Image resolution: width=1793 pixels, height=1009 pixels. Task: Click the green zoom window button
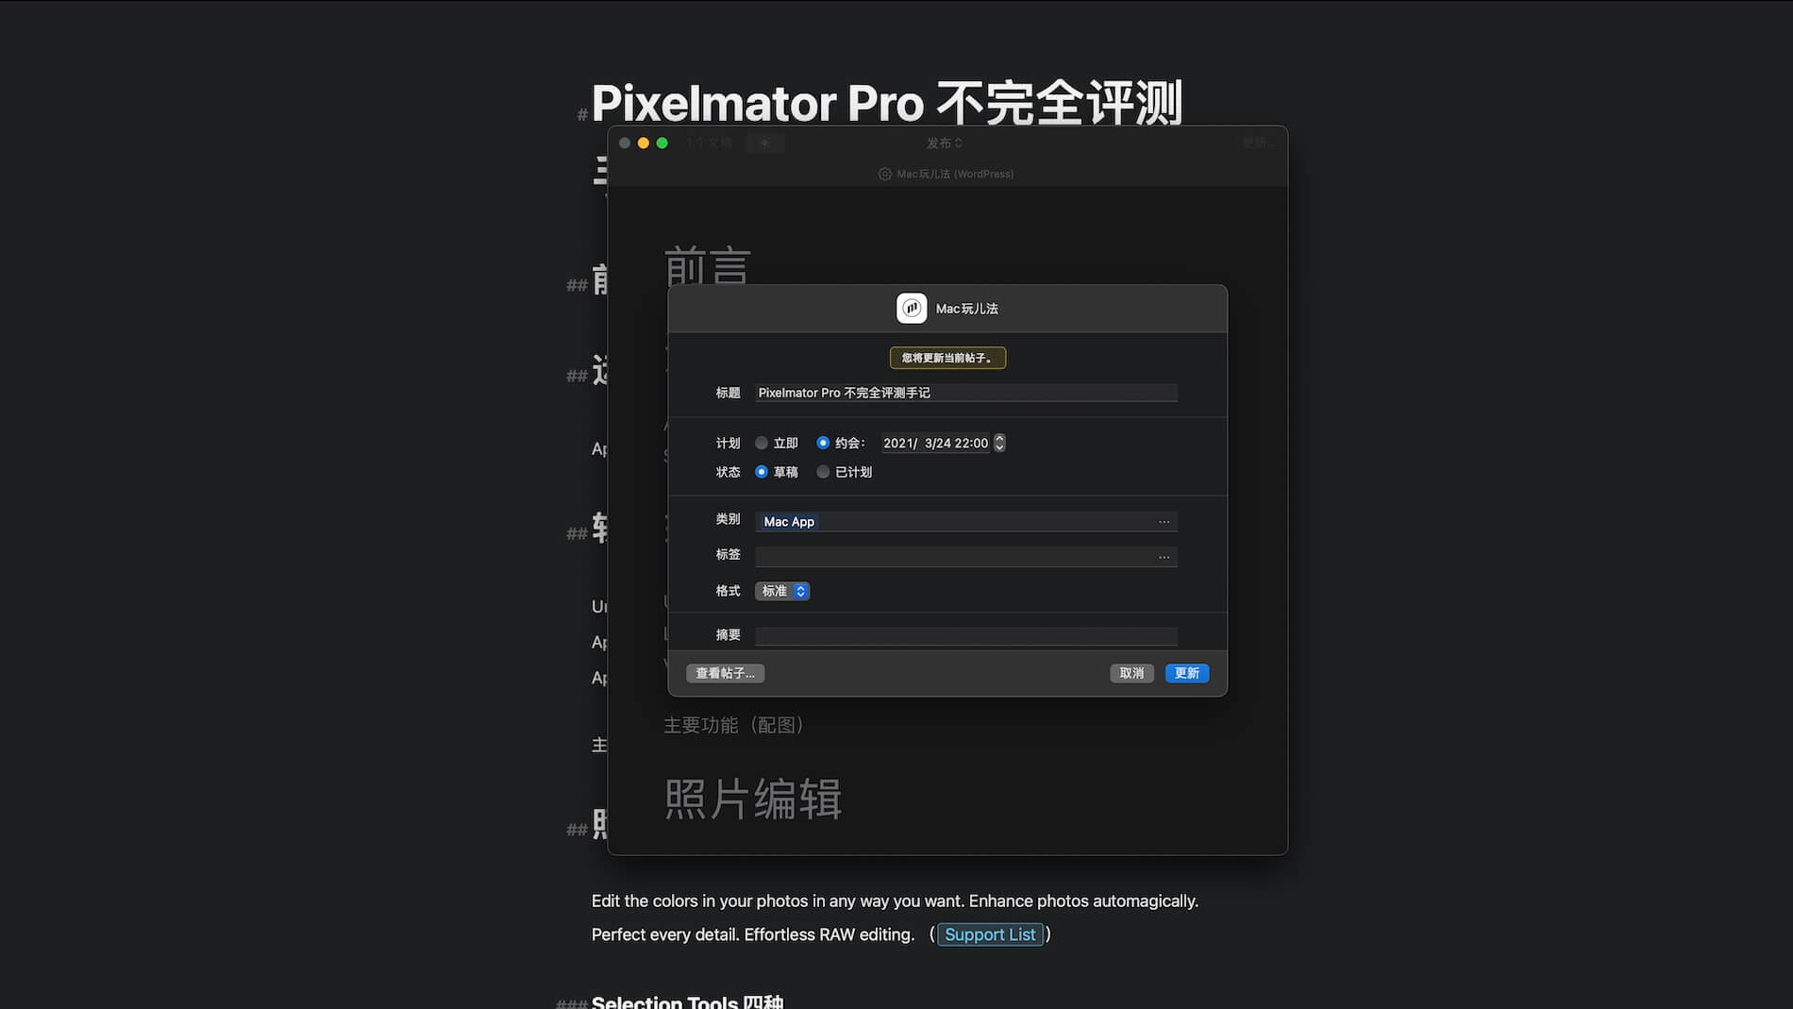(x=662, y=143)
